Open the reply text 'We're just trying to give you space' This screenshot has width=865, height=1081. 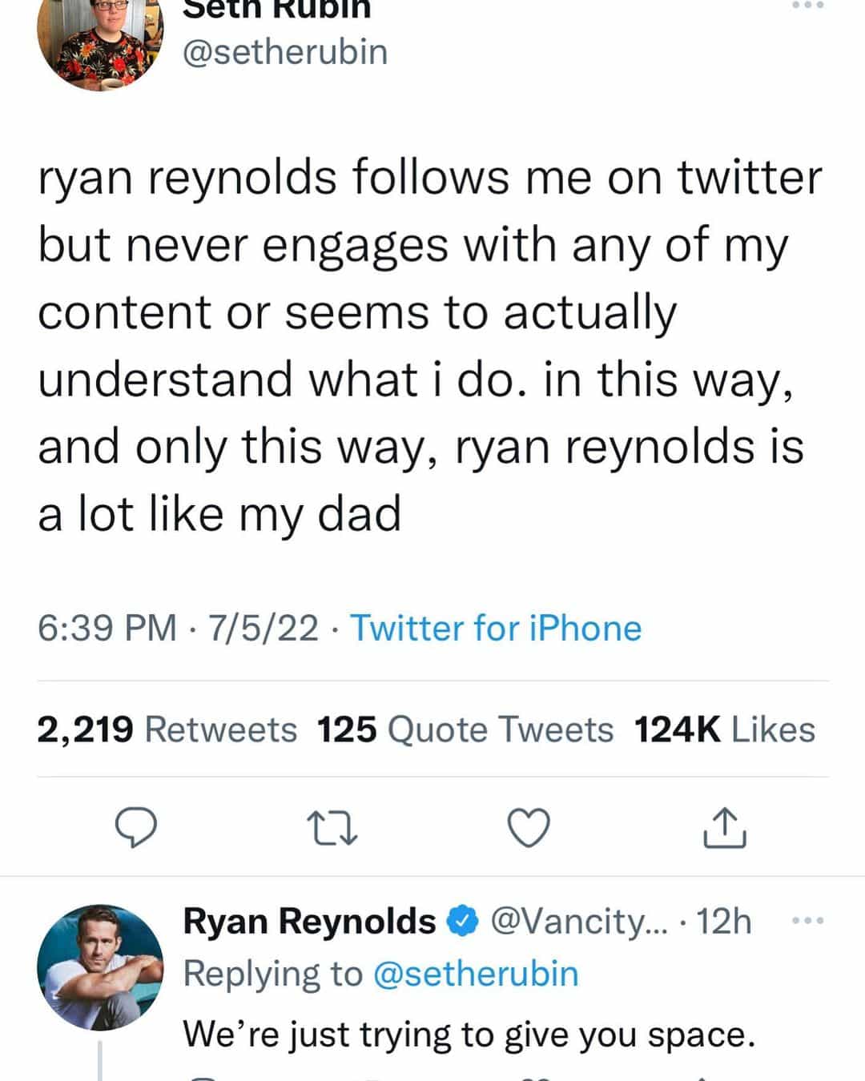click(469, 1034)
